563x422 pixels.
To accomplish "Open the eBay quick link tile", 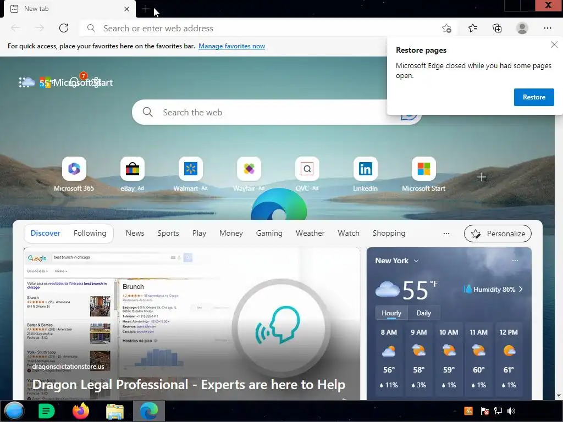I will (132, 174).
